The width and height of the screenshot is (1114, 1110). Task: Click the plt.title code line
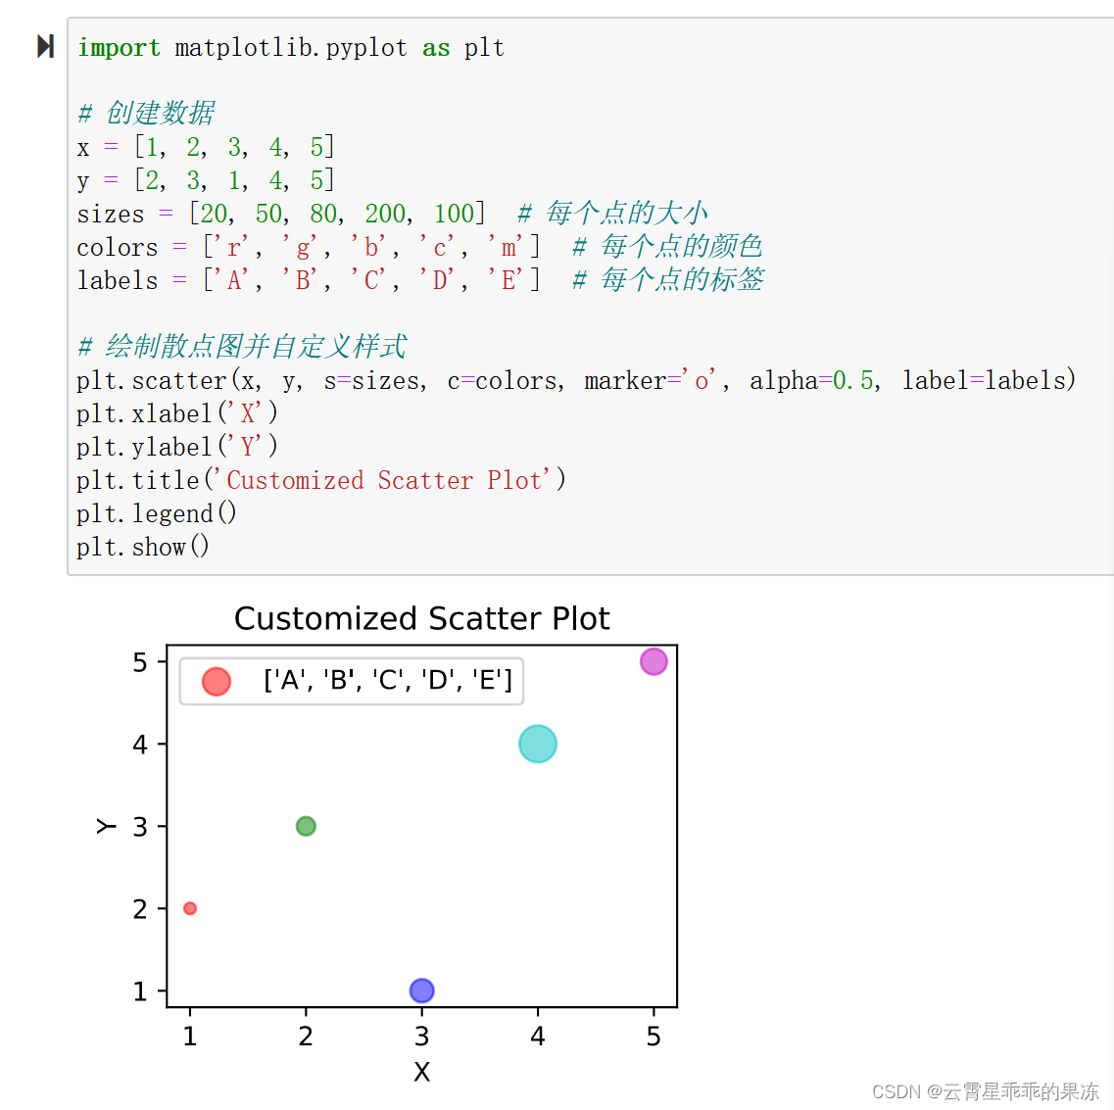tap(321, 480)
